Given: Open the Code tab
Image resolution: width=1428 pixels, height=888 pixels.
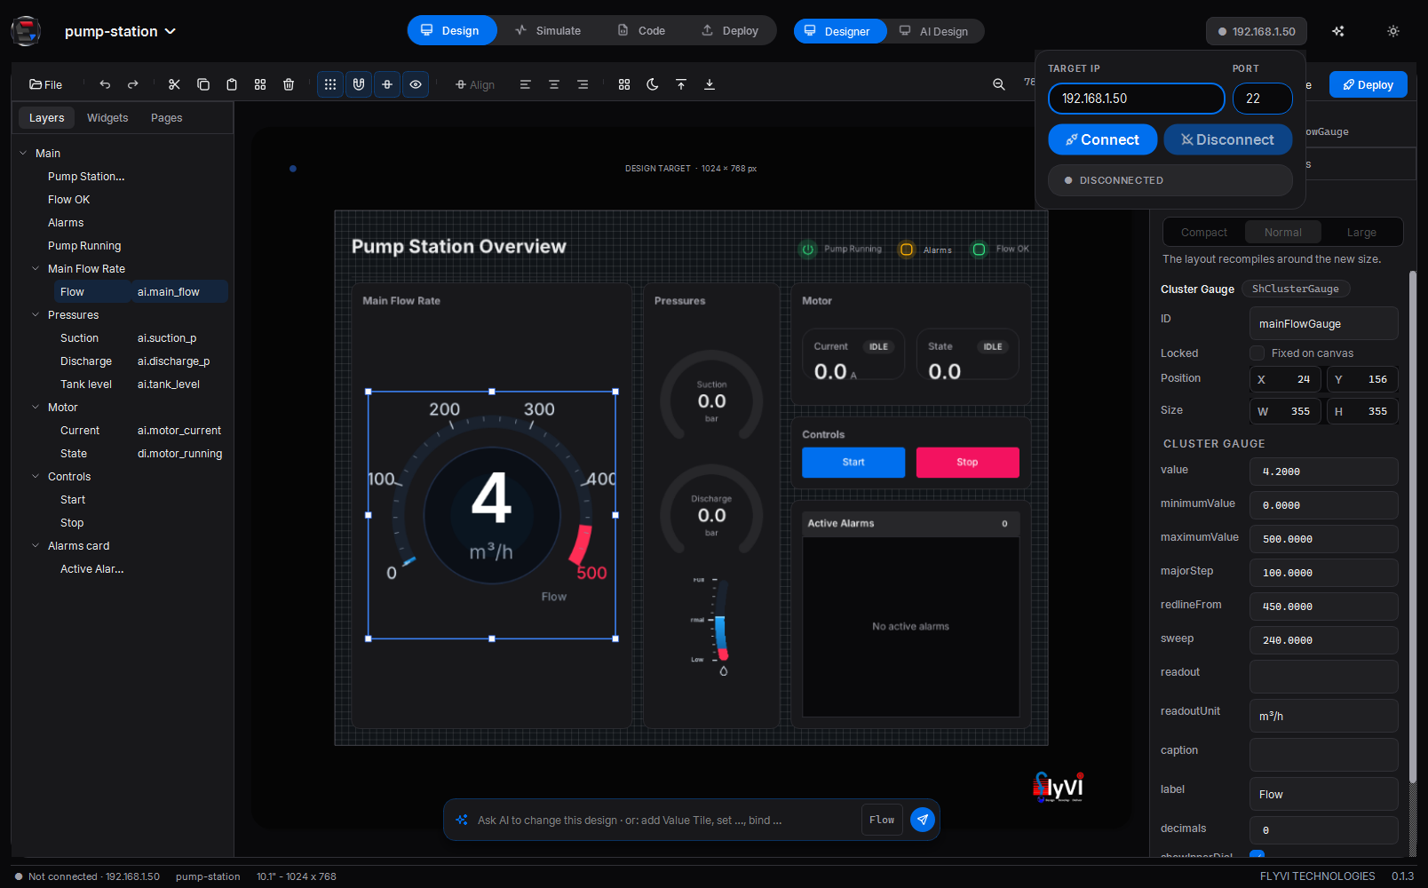Looking at the screenshot, I should click(x=641, y=31).
